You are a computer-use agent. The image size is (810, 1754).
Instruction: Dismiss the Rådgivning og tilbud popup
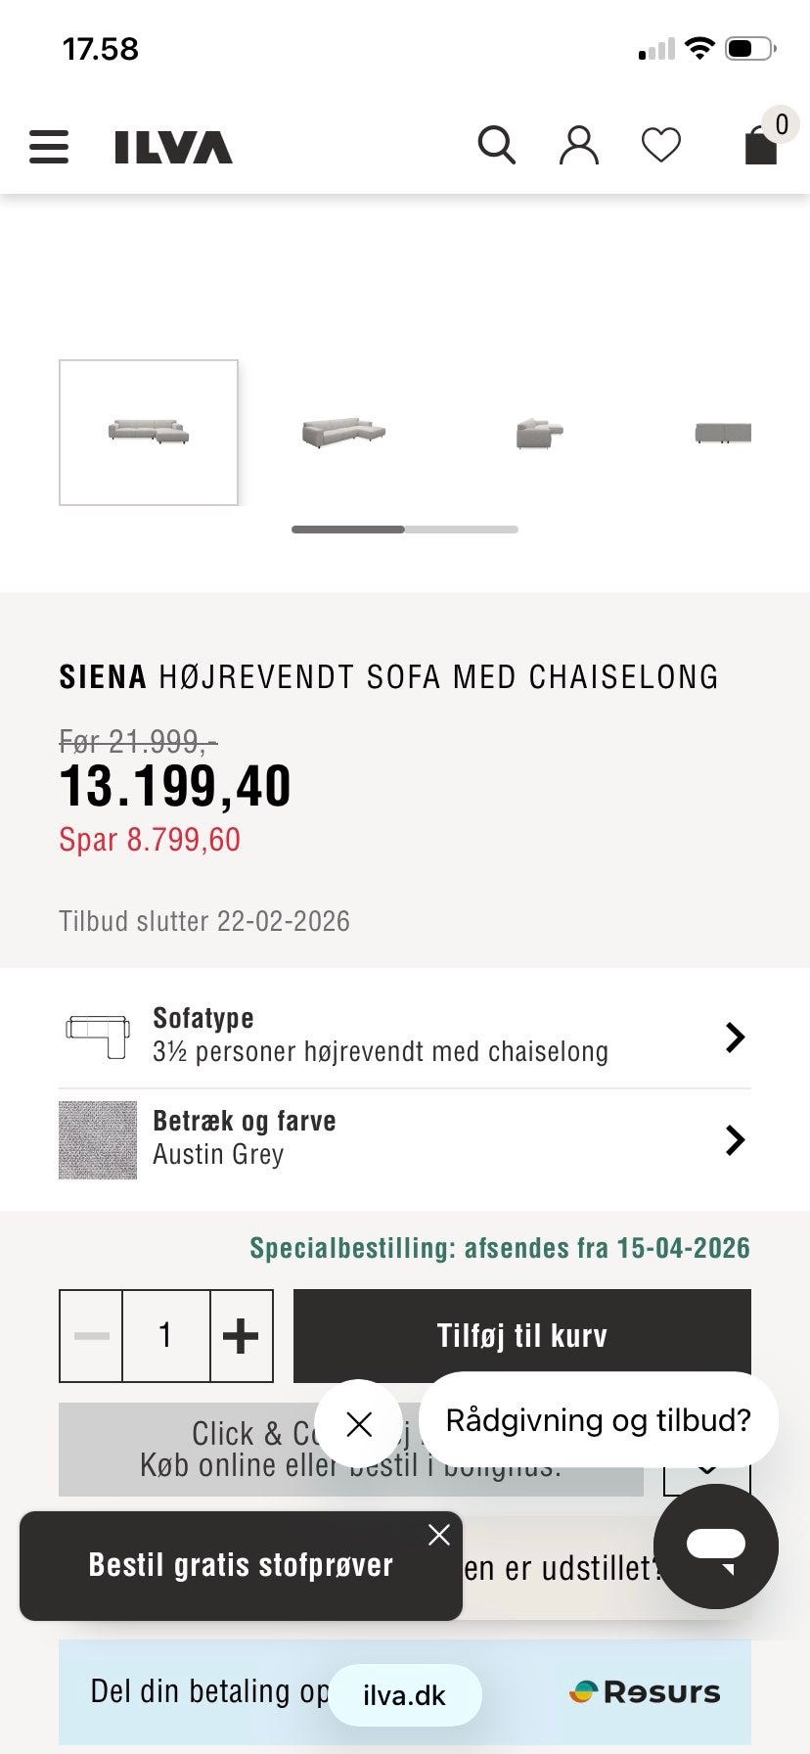point(359,1423)
